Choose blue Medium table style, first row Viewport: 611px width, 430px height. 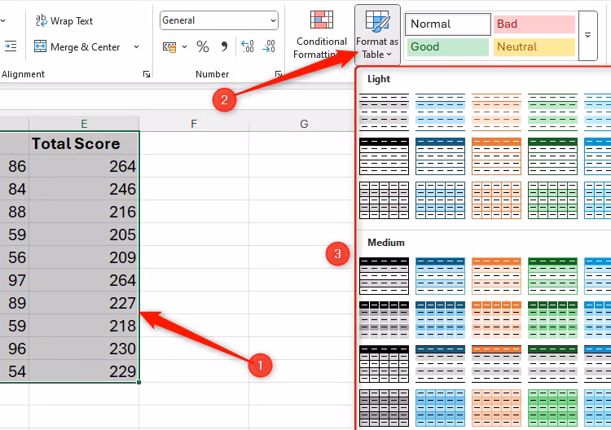coord(440,276)
